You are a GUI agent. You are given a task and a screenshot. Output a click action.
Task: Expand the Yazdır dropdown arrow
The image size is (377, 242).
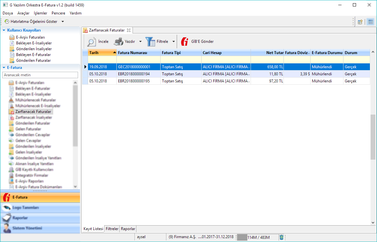click(140, 42)
